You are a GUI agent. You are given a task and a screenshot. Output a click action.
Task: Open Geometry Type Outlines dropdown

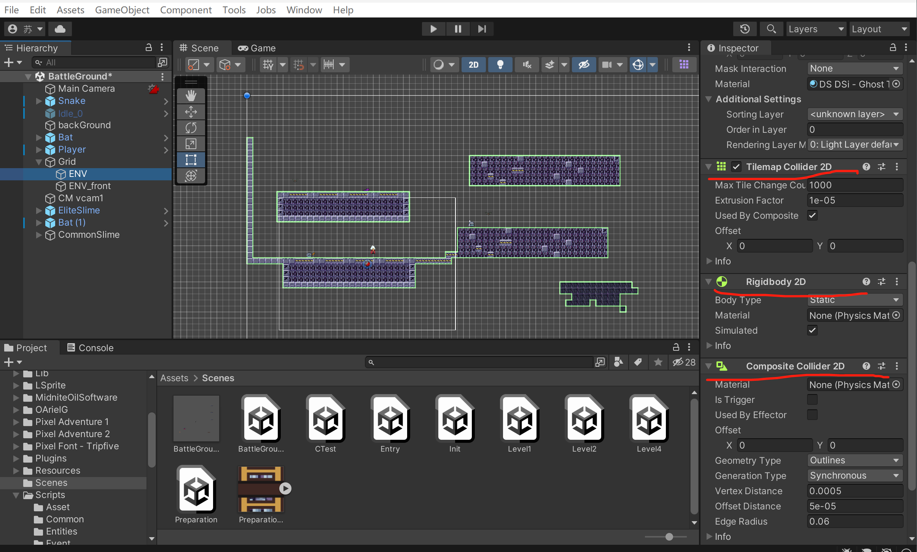(855, 460)
